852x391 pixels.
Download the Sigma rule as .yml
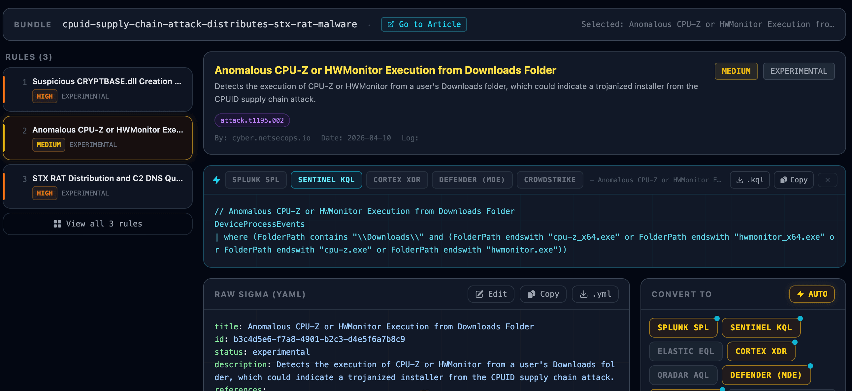(595, 294)
